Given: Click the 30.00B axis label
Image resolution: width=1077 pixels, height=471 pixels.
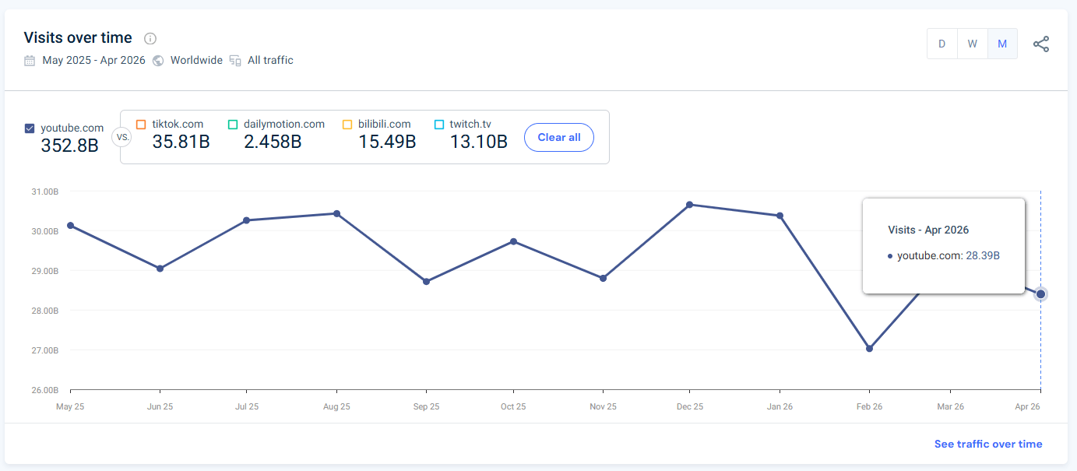Looking at the screenshot, I should 45,231.
